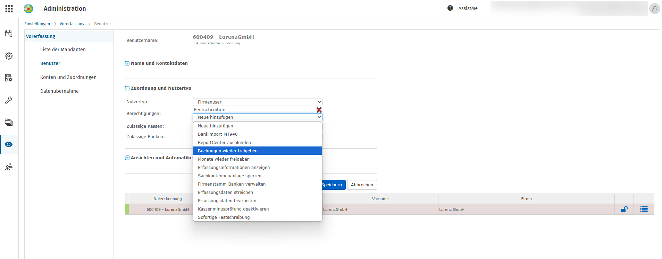Select Monate wieder freigeben option
This screenshot has height=259, width=662.
pyautogui.click(x=258, y=159)
